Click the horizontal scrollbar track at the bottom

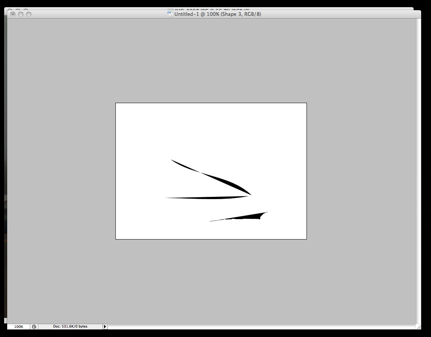[261, 326]
